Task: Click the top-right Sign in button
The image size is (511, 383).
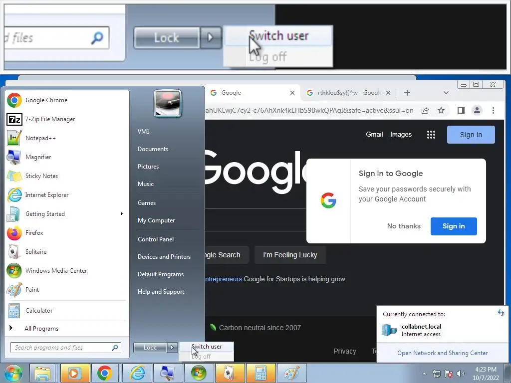Action: [x=471, y=135]
